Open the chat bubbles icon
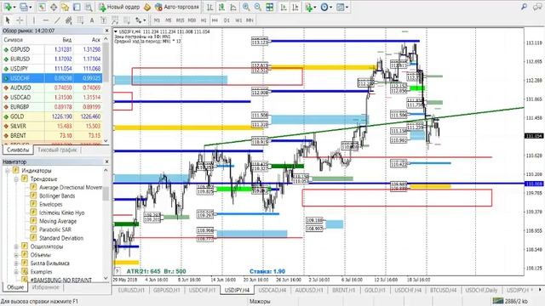The image size is (545, 306). 537,7
